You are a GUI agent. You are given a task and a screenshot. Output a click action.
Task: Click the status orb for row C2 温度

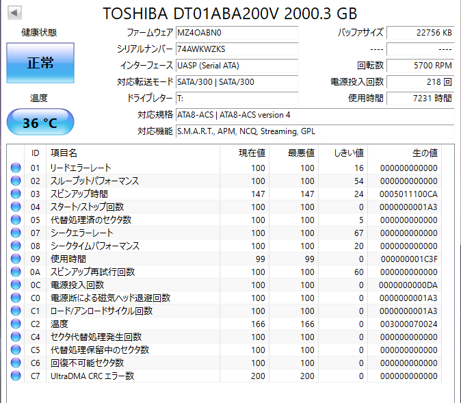pyautogui.click(x=16, y=324)
